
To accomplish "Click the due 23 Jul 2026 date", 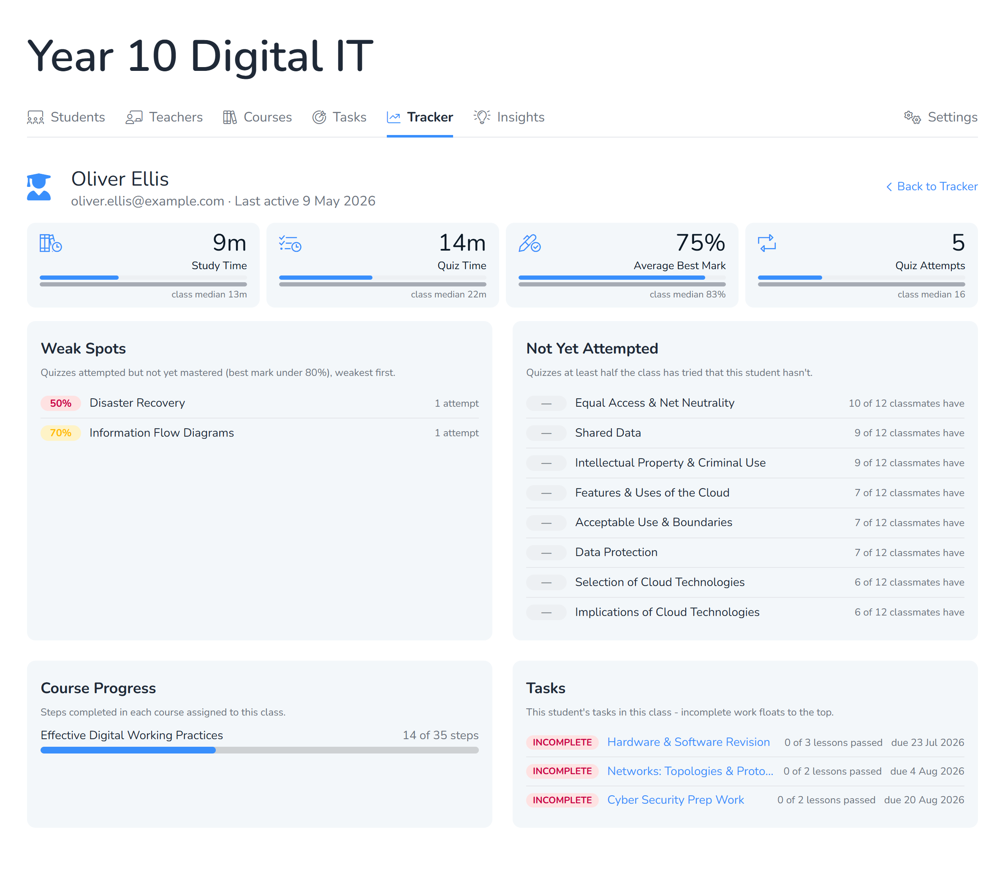I will tap(927, 743).
